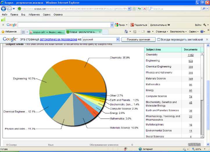This screenshot has width=210, height=152.
Task: Open the Energy 95 documents link
Action: pyautogui.click(x=191, y=91)
